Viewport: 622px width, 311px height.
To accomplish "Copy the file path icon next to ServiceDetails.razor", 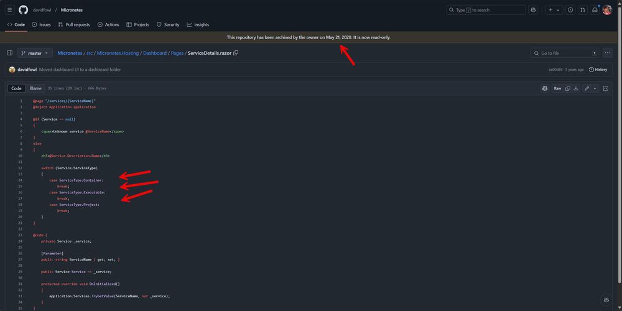I will click(236, 53).
